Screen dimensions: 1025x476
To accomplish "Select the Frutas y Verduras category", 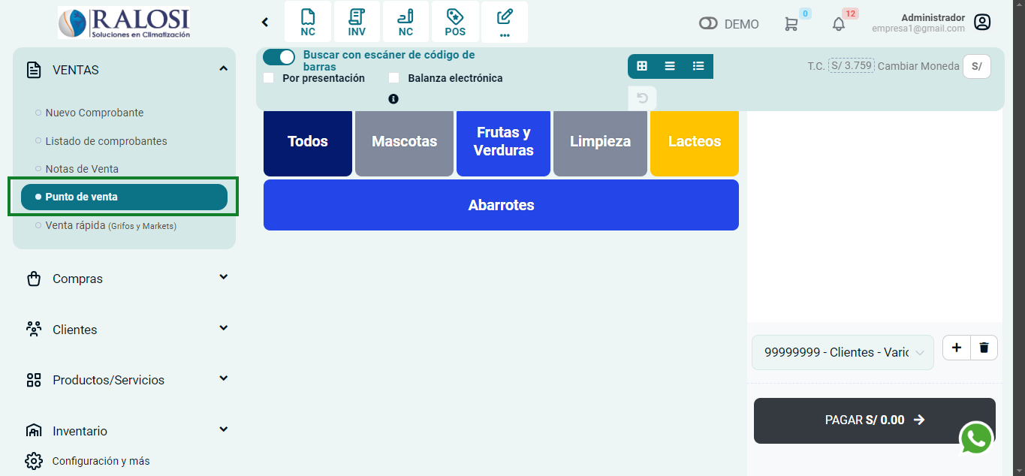I will coord(502,143).
